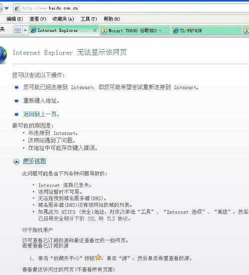Click the address bar showing baidu.com.cn
The width and height of the screenshot is (249, 275).
tap(131, 8)
